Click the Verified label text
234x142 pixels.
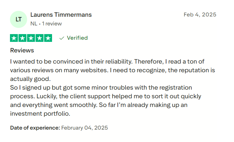click(x=77, y=38)
